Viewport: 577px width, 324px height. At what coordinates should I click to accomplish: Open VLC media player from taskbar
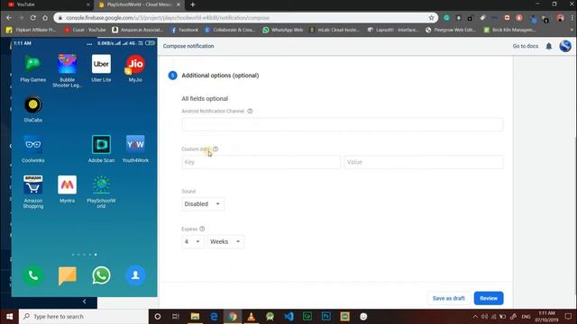pyautogui.click(x=251, y=316)
